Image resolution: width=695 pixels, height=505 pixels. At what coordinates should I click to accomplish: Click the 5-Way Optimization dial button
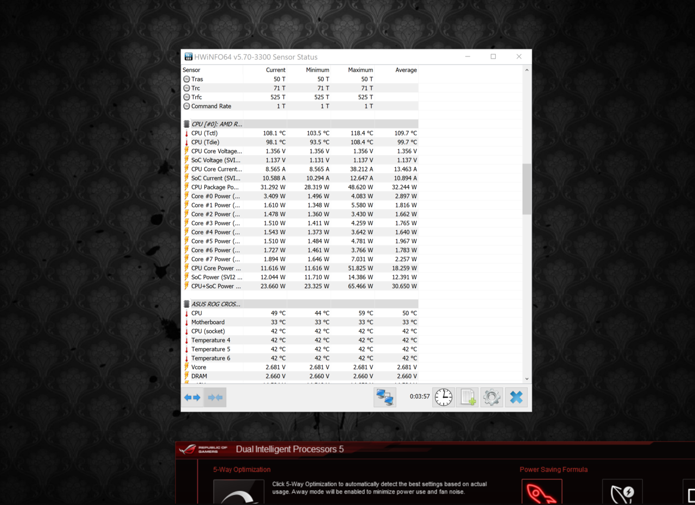point(239,492)
